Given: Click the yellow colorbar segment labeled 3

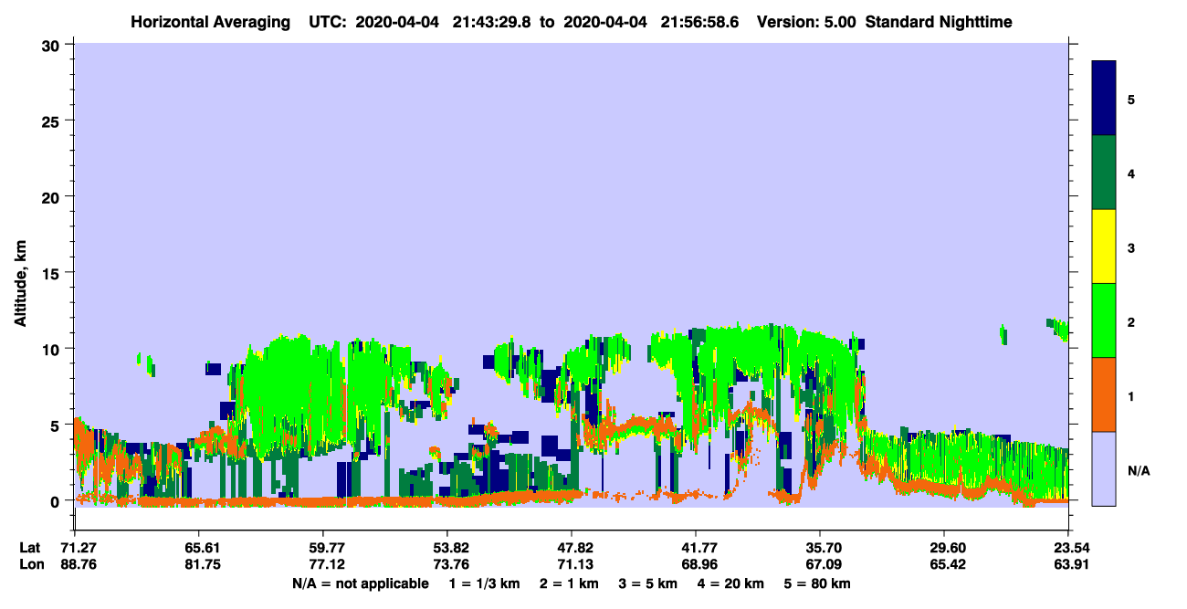Looking at the screenshot, I should tap(1104, 247).
